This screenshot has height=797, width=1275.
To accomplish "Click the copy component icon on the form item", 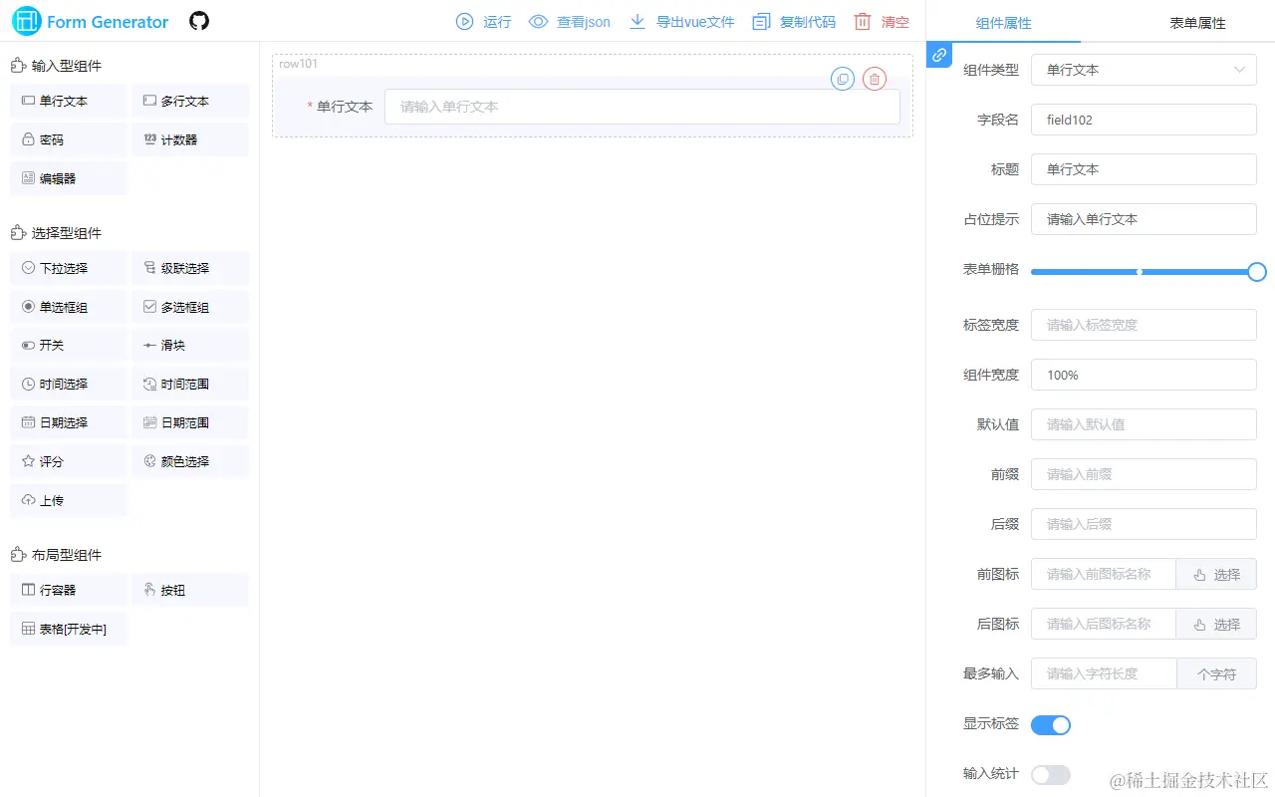I will 842,79.
